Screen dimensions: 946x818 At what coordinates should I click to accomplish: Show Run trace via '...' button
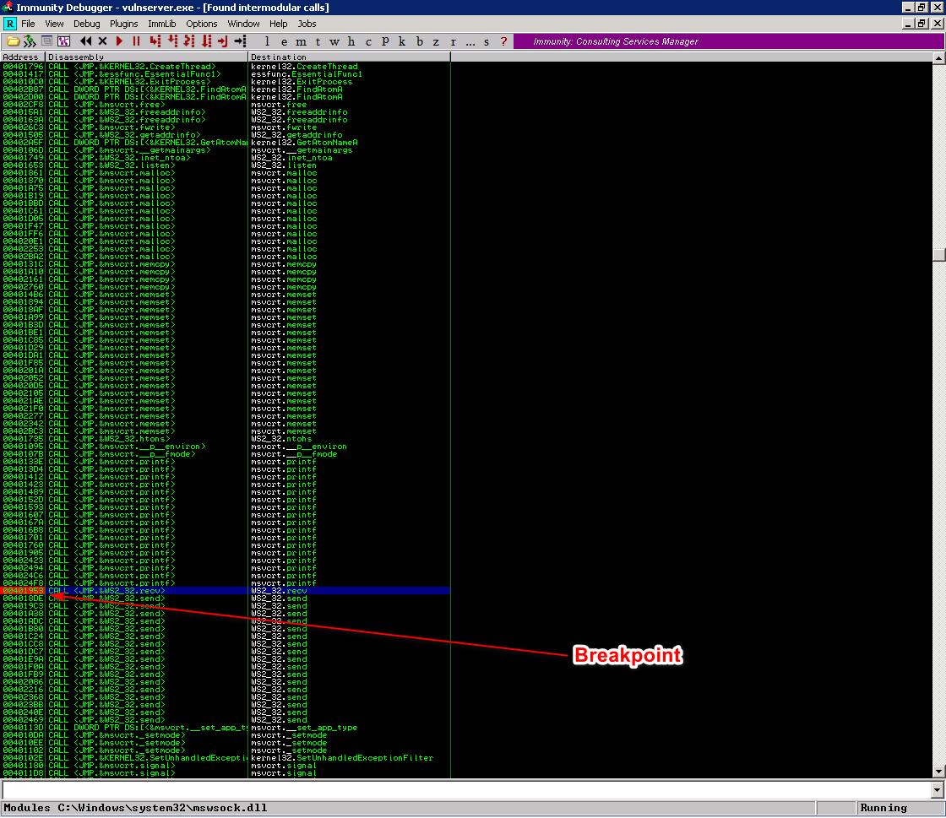click(x=470, y=41)
